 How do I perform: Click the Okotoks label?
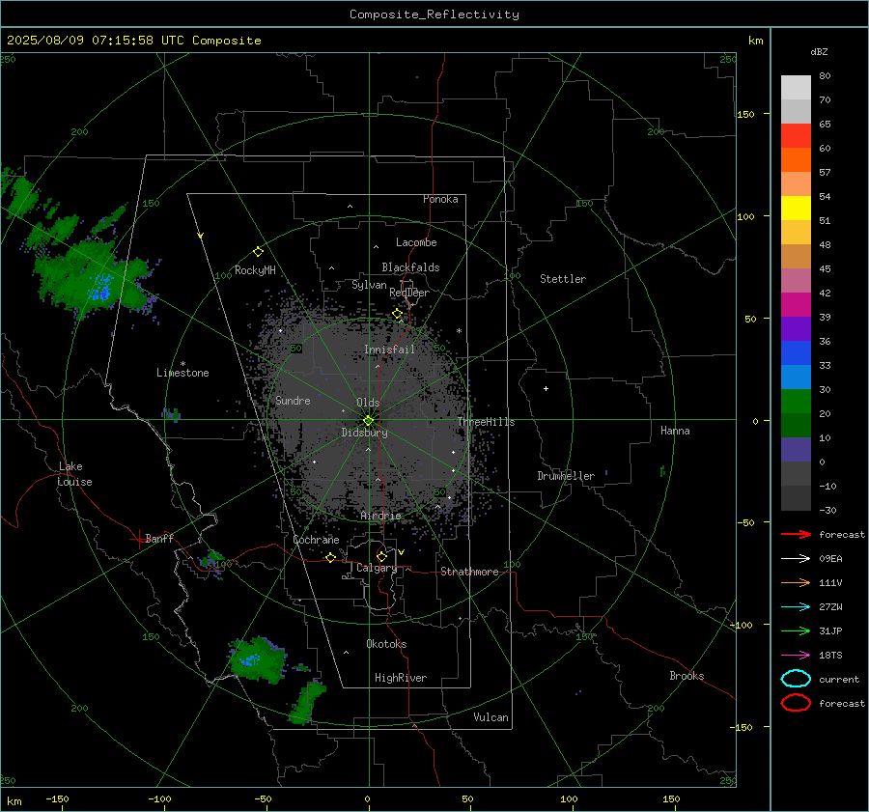click(x=386, y=644)
